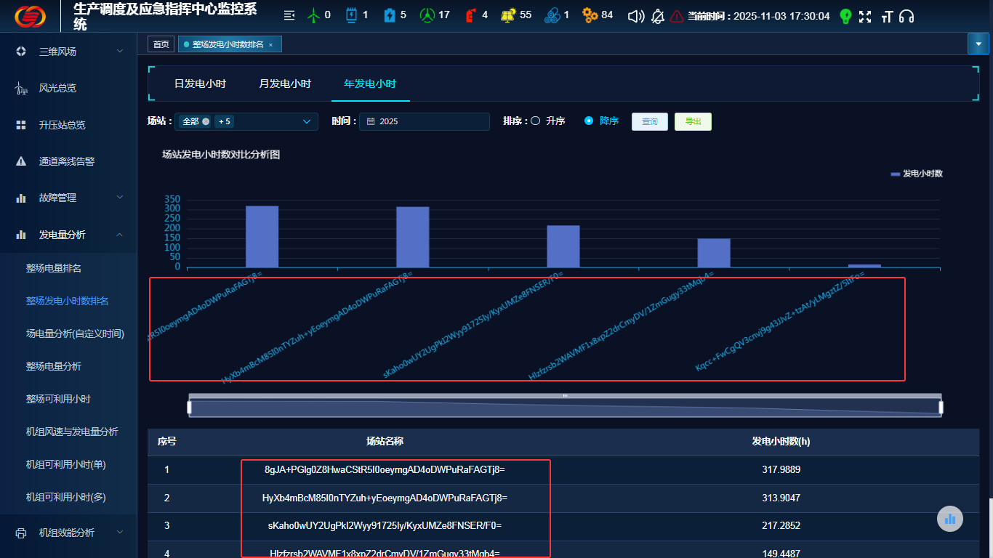Viewport: 993px width, 558px height.
Task: Click the 查询 button
Action: pos(649,121)
